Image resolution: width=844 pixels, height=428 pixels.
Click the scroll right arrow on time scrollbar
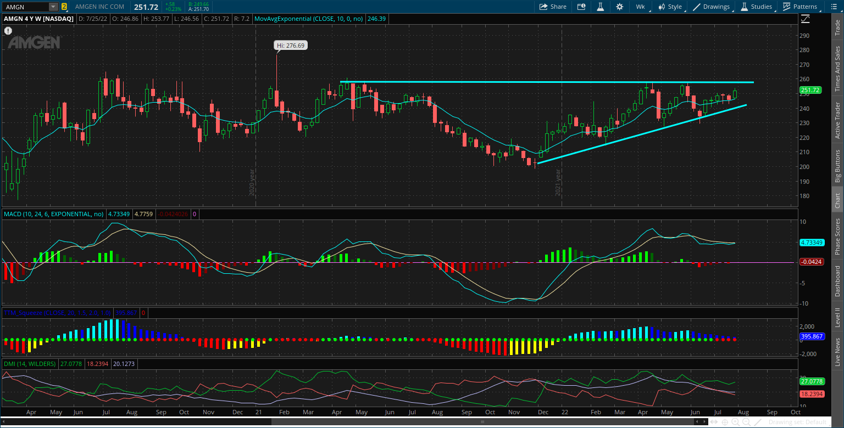(706, 422)
